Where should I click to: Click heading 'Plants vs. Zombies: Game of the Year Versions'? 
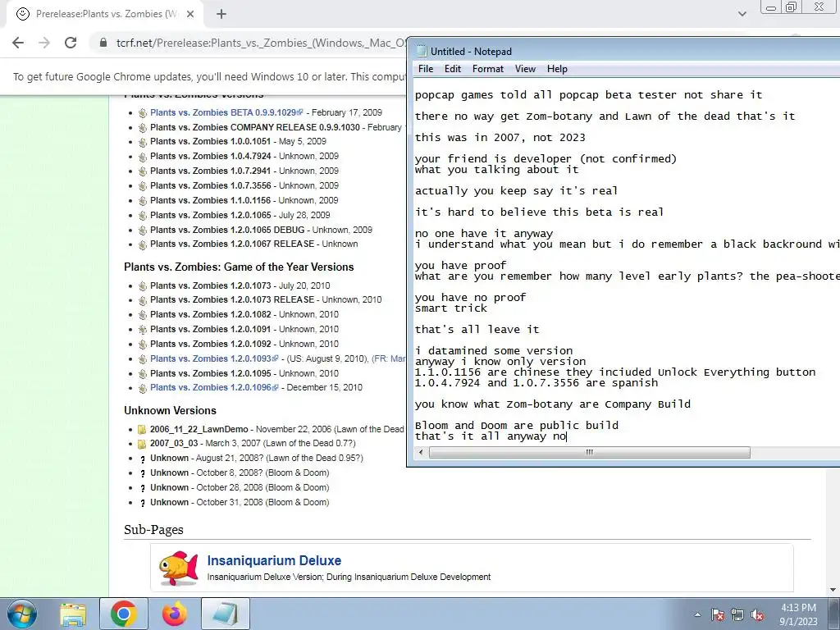coord(239,267)
